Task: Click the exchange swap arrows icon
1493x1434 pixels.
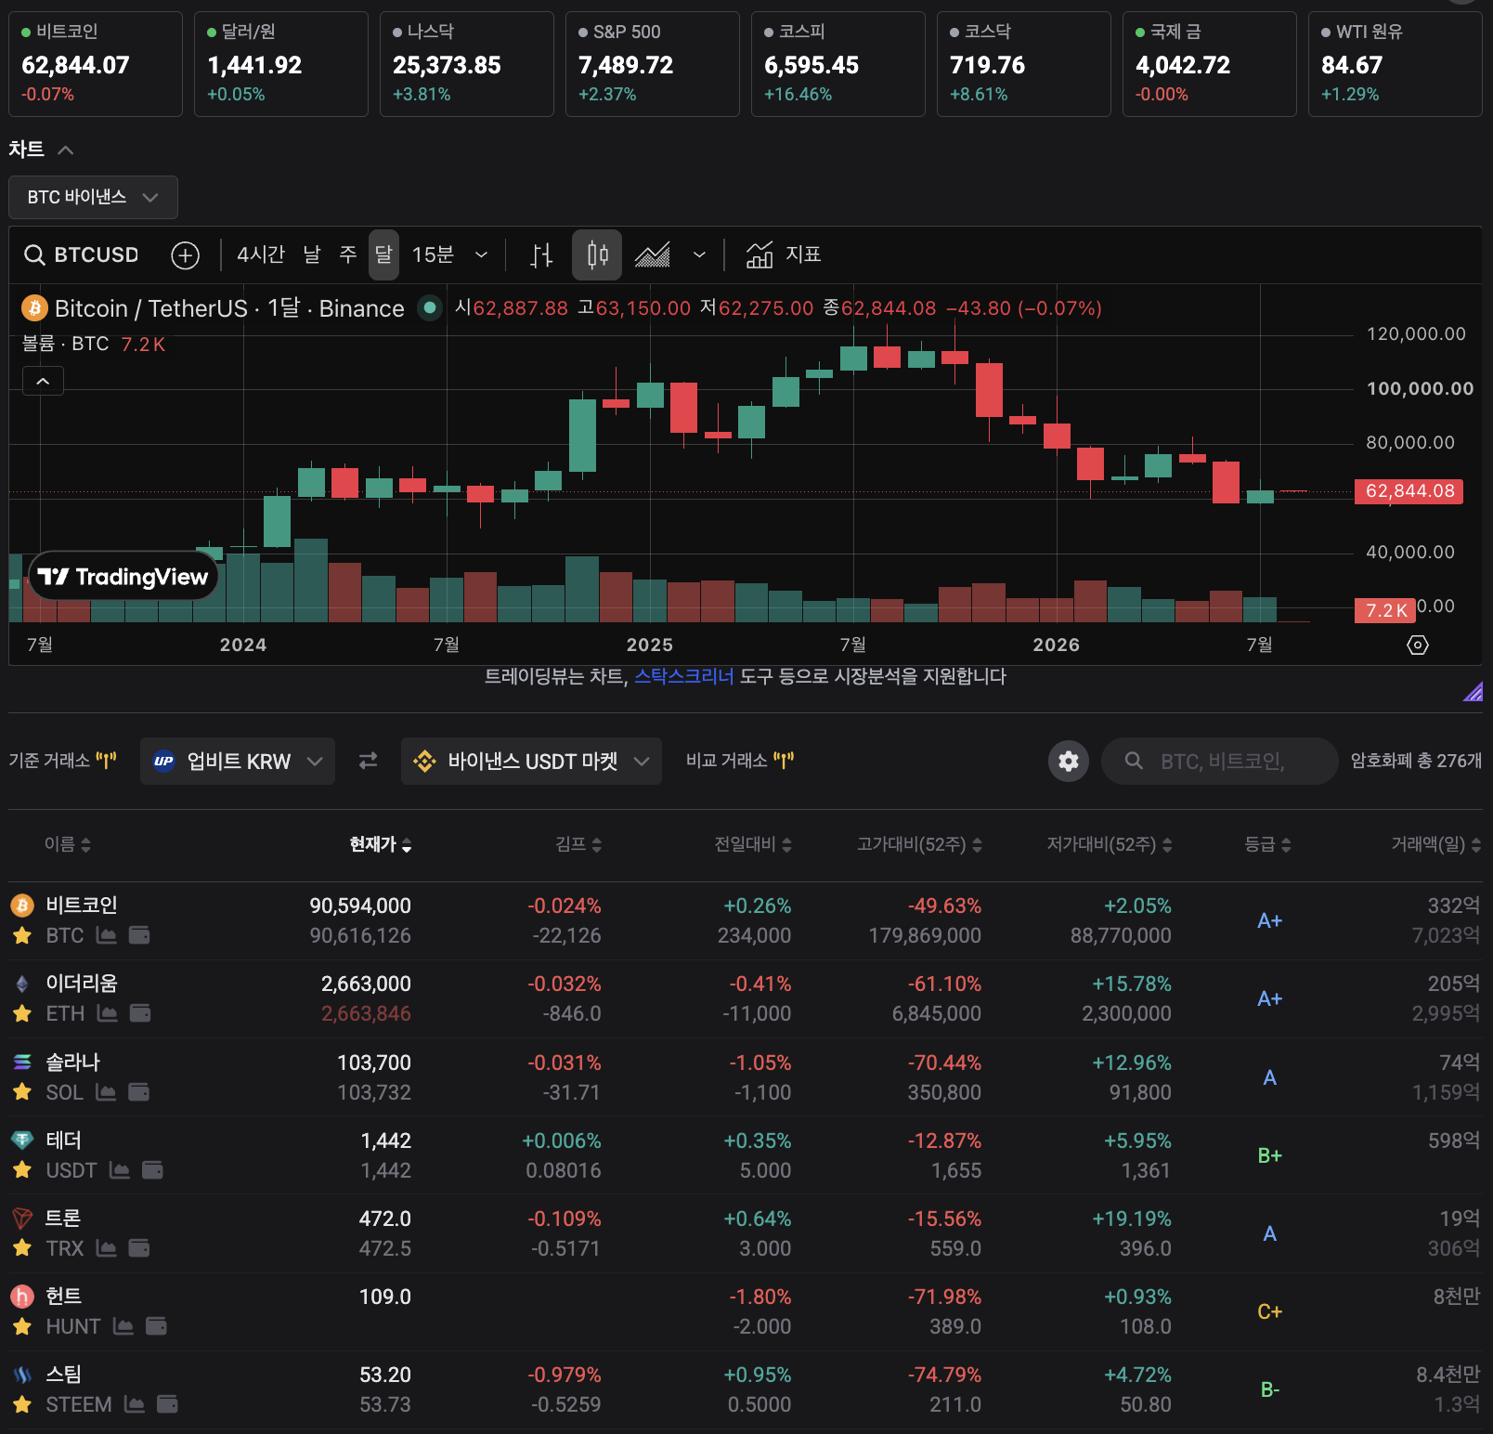Action: pyautogui.click(x=369, y=761)
